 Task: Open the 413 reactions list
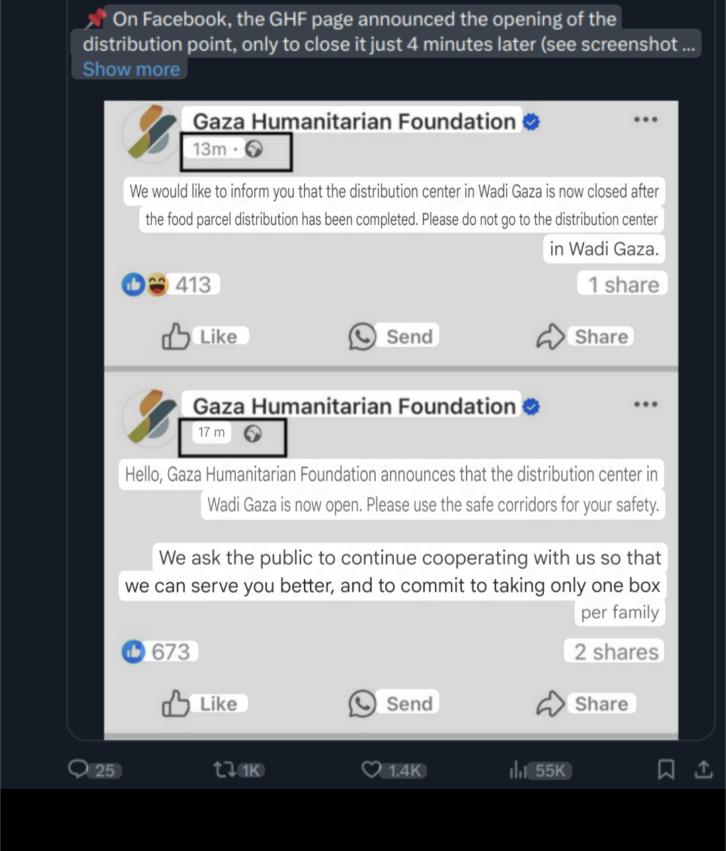point(170,285)
